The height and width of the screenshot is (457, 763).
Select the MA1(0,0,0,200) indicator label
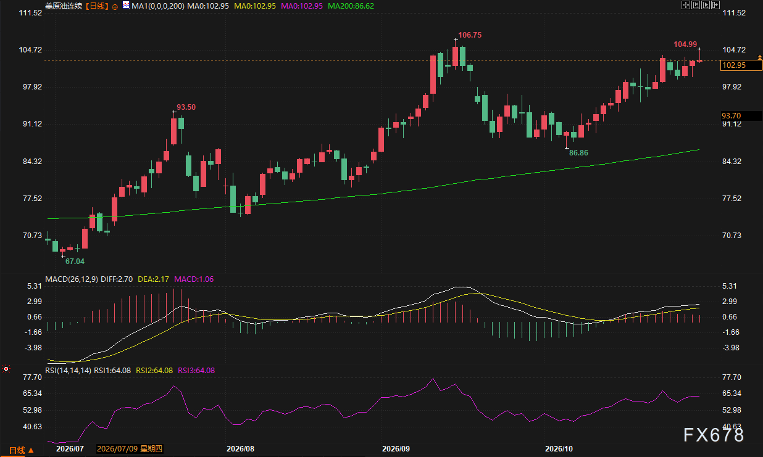[157, 6]
